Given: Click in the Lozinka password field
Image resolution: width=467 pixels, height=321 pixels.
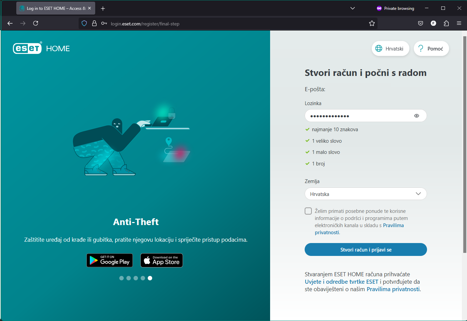Looking at the screenshot, I should tap(359, 116).
